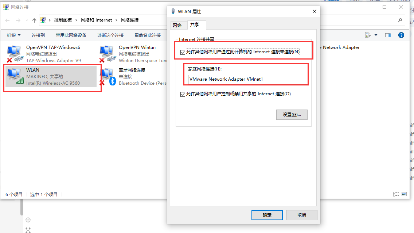414x233 pixels.
Task: Select the Bluetooth network connection icon
Action: 108,77
